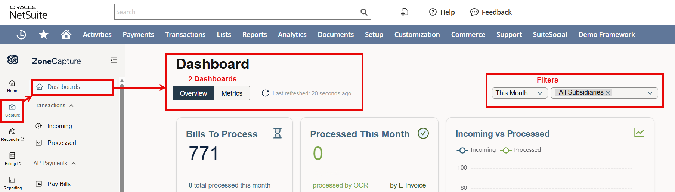Click the Processed This Month value 0
The width and height of the screenshot is (675, 192).
click(318, 153)
